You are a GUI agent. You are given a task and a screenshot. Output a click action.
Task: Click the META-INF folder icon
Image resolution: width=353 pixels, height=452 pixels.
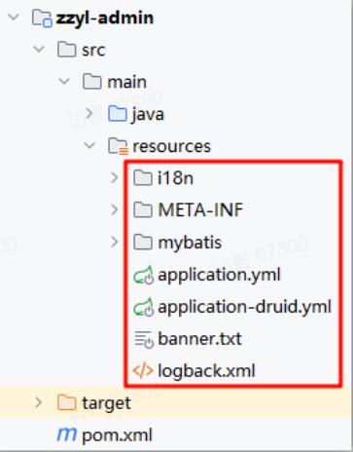(143, 209)
